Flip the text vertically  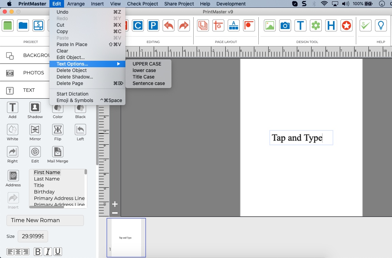tap(57, 130)
